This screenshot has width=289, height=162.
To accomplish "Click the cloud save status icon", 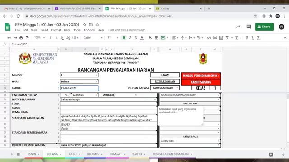I will tap(98, 25).
